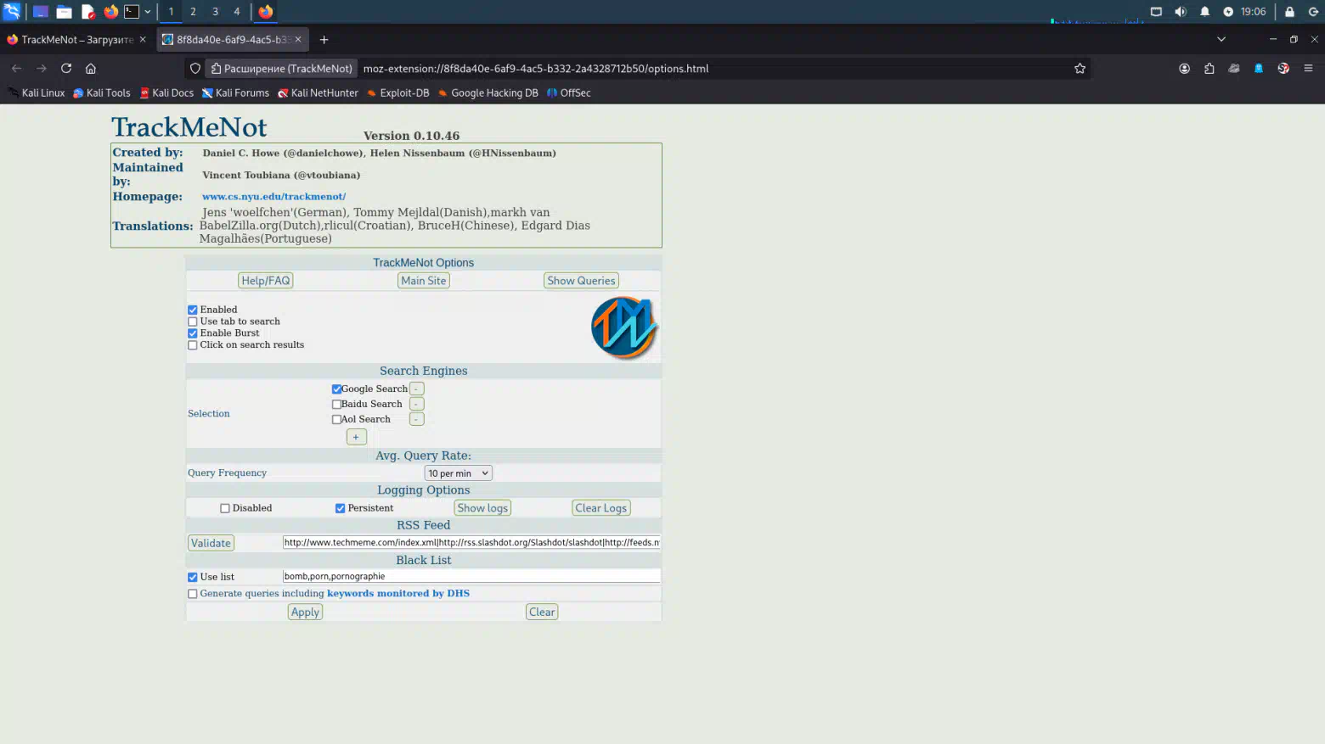This screenshot has height=744, width=1325.
Task: Go back to the previous page
Action: pyautogui.click(x=16, y=69)
